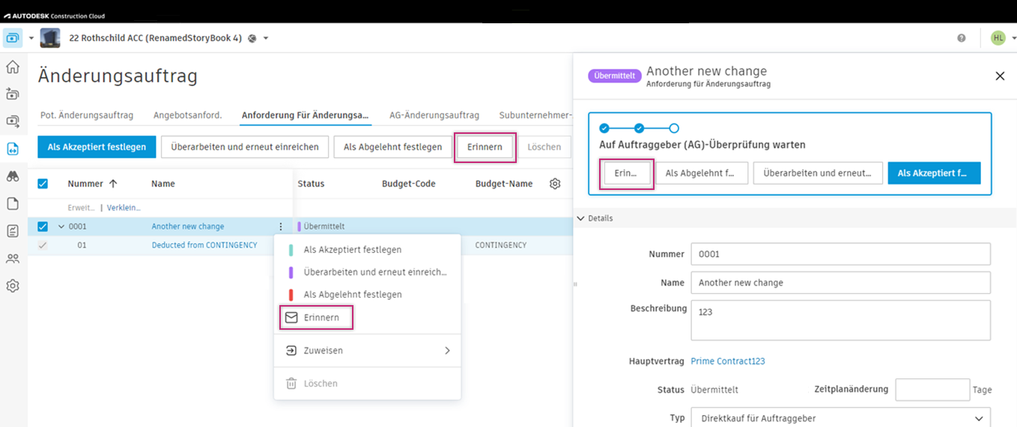The height and width of the screenshot is (427, 1017).
Task: Open the Budget module icon in the sidebar
Action: point(13,93)
